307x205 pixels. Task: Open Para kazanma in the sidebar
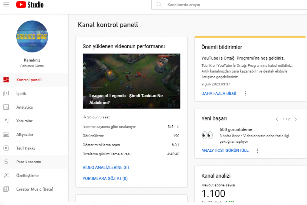34,162
